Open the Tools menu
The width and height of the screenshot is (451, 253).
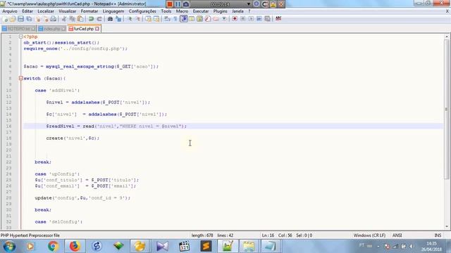click(x=166, y=11)
